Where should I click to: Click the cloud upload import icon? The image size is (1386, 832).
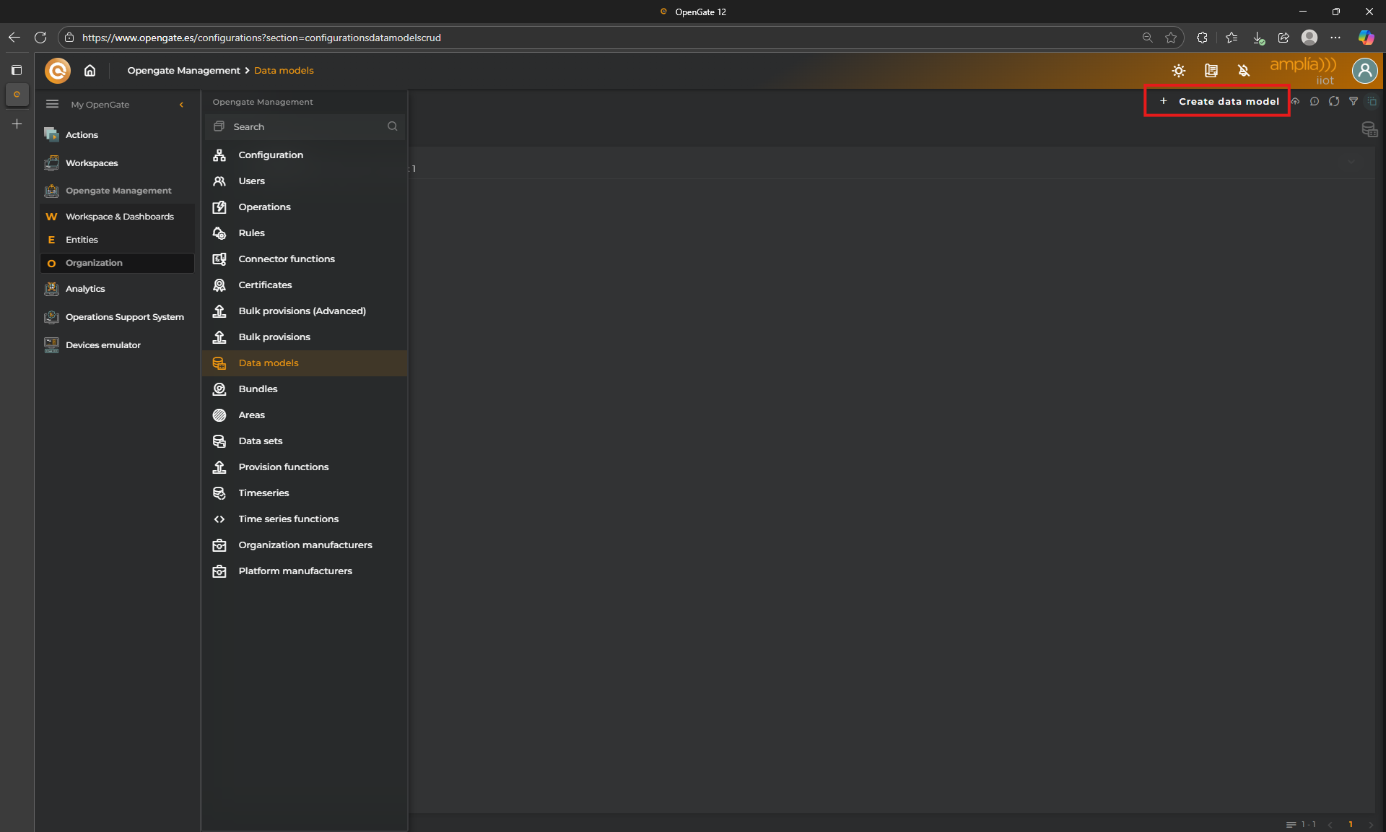pyautogui.click(x=1296, y=101)
